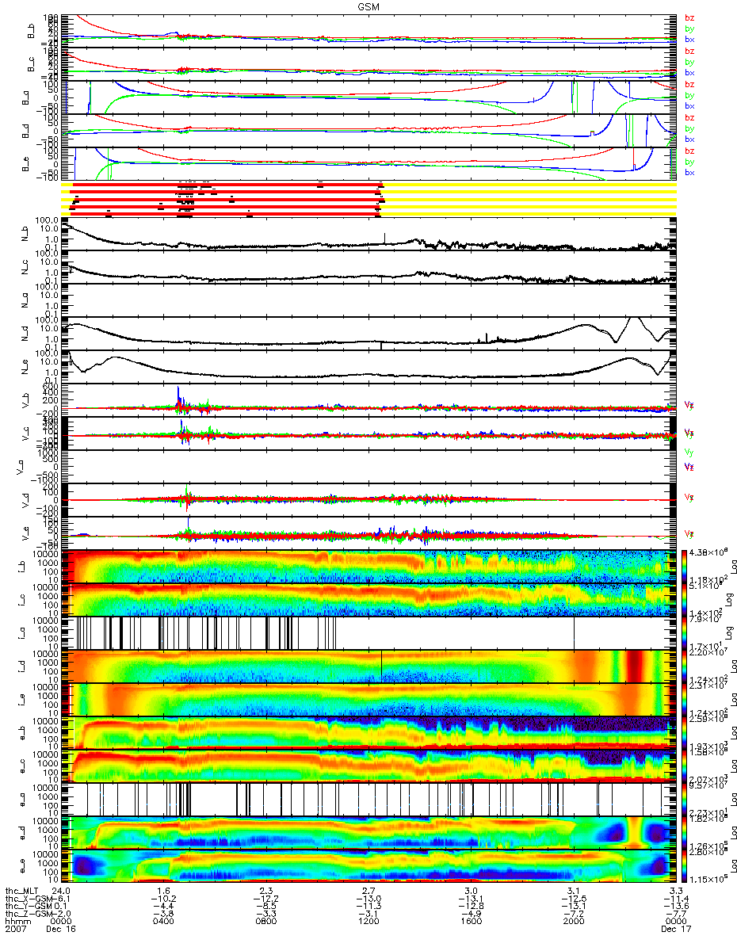The image size is (737, 951).
Task: Click the by legend label of B_b panel
Action: [x=689, y=29]
